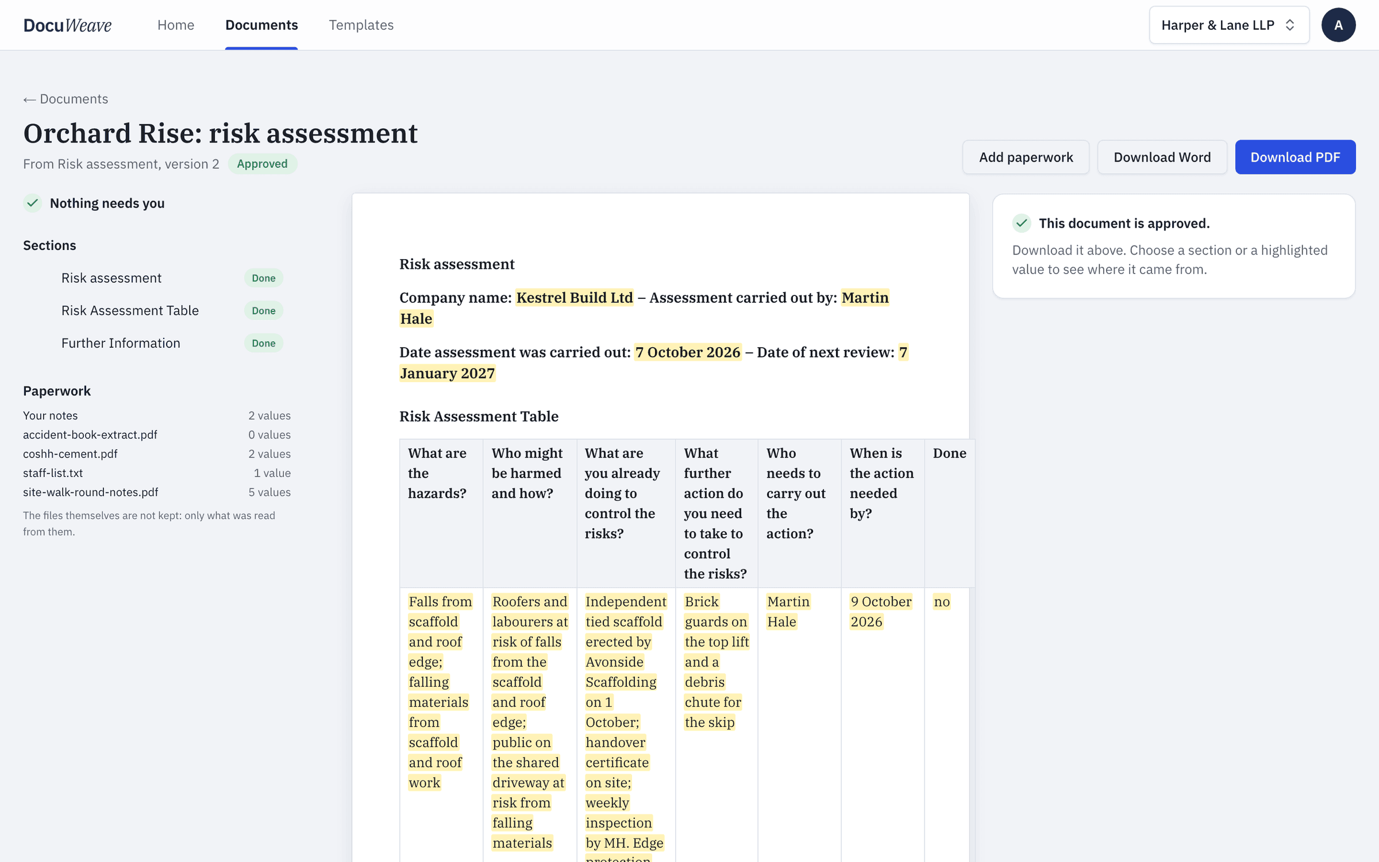Go to the Home tab
This screenshot has width=1379, height=862.
176,25
